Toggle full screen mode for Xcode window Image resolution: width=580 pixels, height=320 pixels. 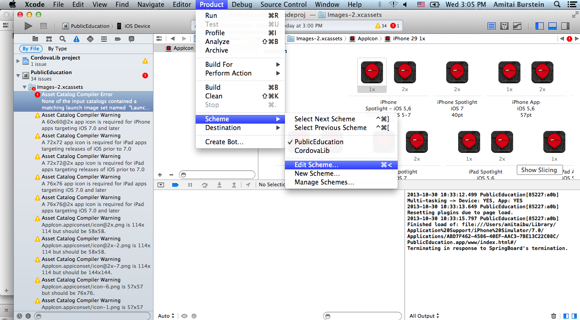pyautogui.click(x=575, y=15)
